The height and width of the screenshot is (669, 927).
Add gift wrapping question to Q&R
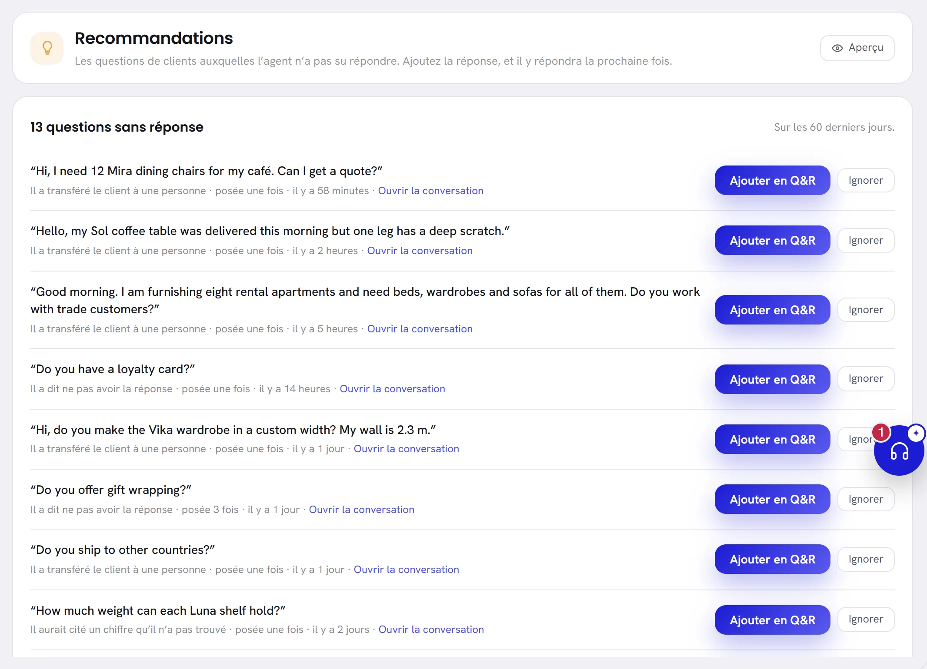click(772, 499)
